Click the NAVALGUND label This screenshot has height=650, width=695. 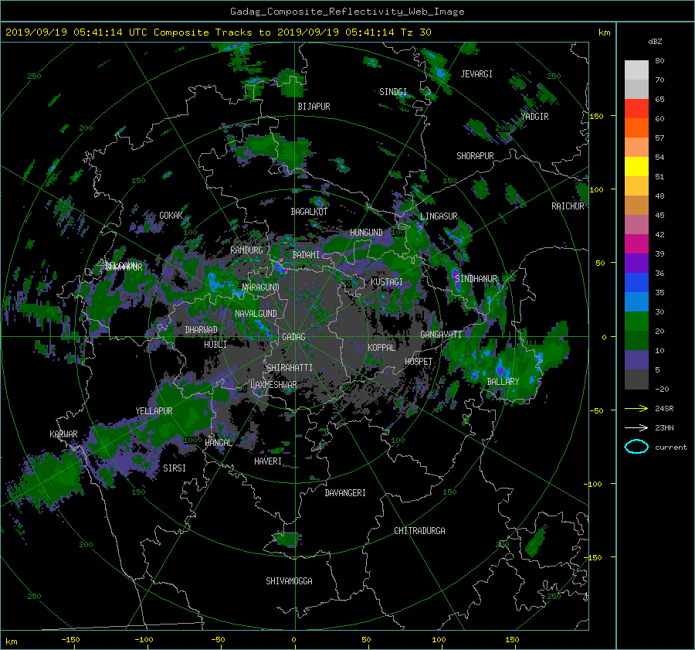pyautogui.click(x=256, y=314)
